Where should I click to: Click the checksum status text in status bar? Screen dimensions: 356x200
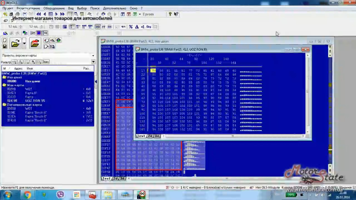point(213,188)
